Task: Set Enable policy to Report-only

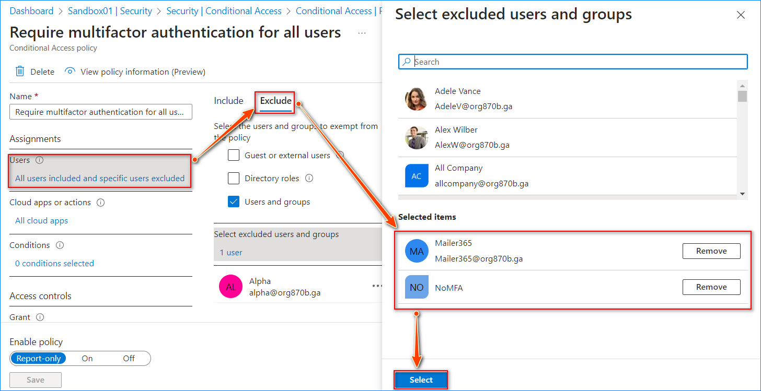Action: [x=39, y=359]
